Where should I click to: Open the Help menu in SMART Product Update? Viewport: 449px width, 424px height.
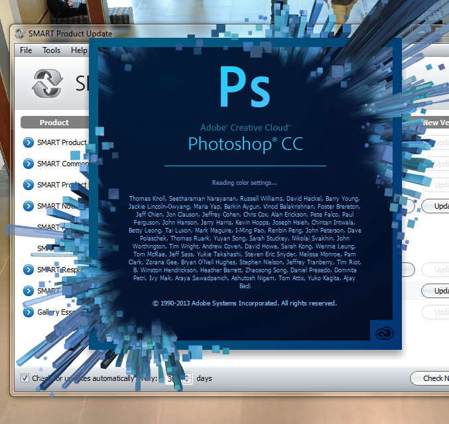(x=79, y=50)
